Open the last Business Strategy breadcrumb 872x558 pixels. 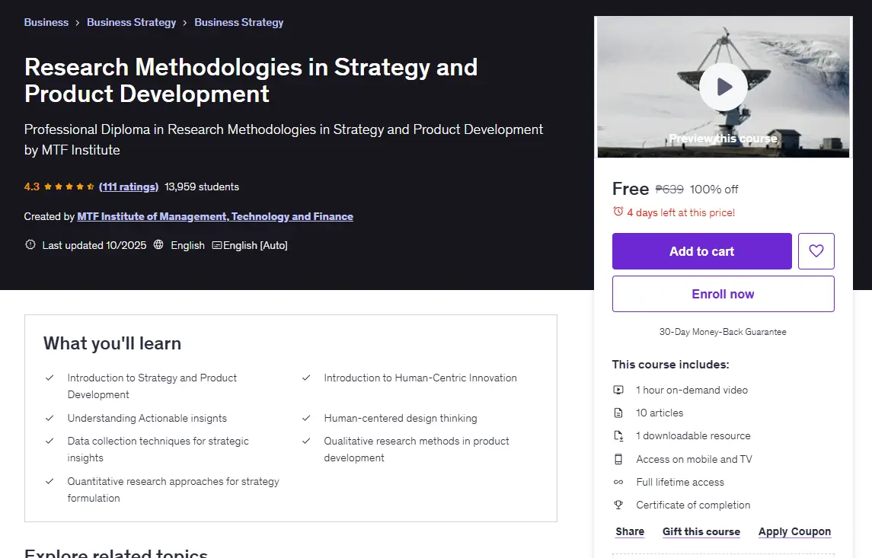click(238, 22)
